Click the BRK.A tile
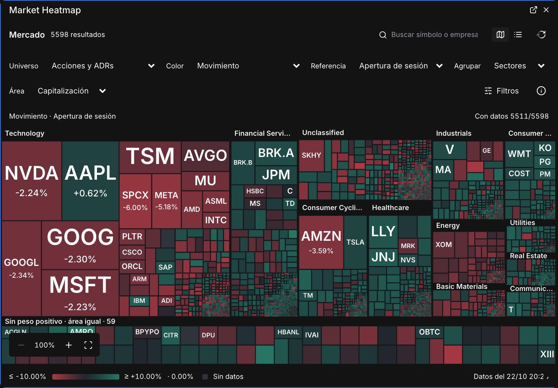 coord(276,153)
